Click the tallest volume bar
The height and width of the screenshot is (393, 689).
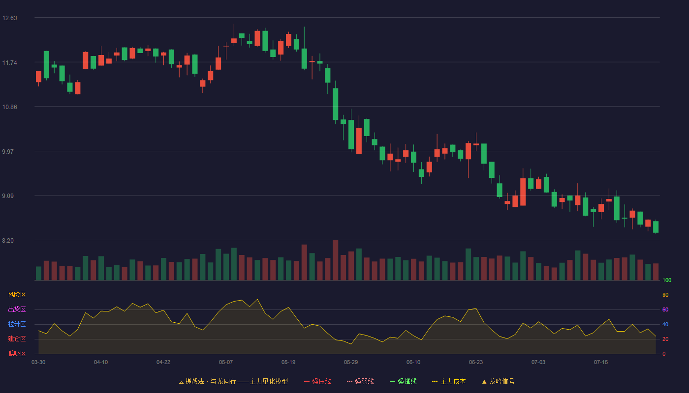click(336, 260)
